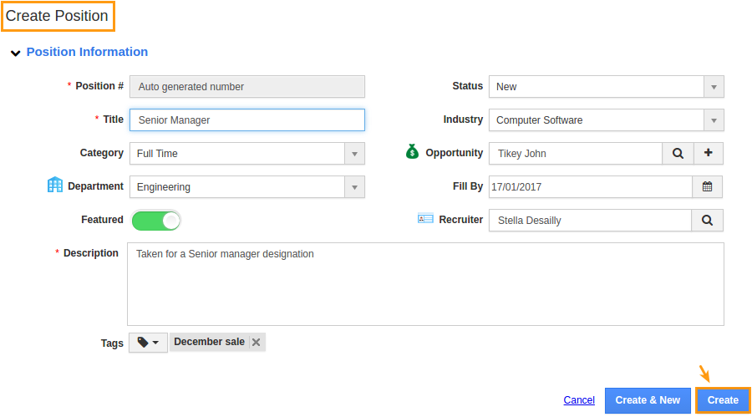The width and height of the screenshot is (752, 417).
Task: Click the Opportunity search magnifier icon
Action: [x=678, y=154]
